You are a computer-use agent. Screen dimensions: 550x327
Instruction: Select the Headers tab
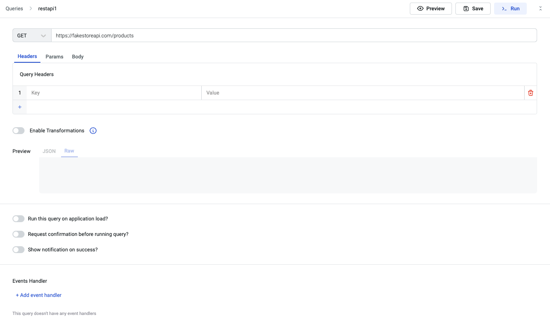point(27,56)
